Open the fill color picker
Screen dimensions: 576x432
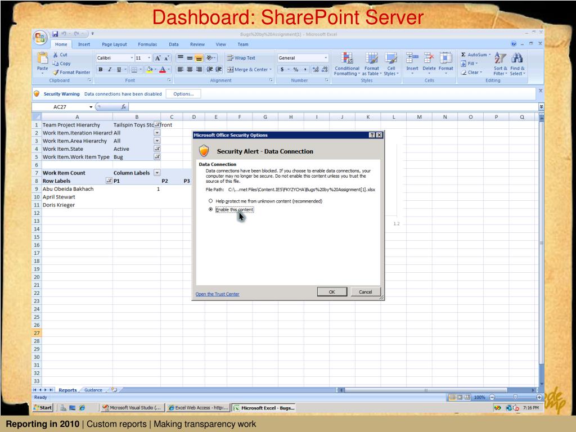coord(151,69)
